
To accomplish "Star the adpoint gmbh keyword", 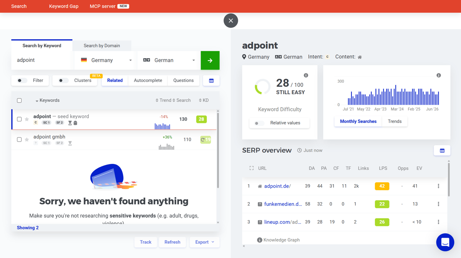I will [27, 140].
